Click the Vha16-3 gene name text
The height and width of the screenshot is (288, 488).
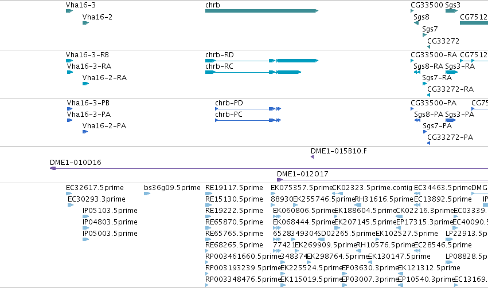pos(81,5)
